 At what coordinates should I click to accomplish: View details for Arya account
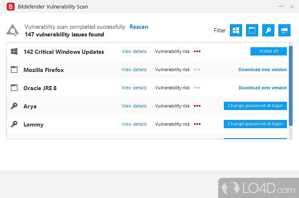(x=134, y=106)
